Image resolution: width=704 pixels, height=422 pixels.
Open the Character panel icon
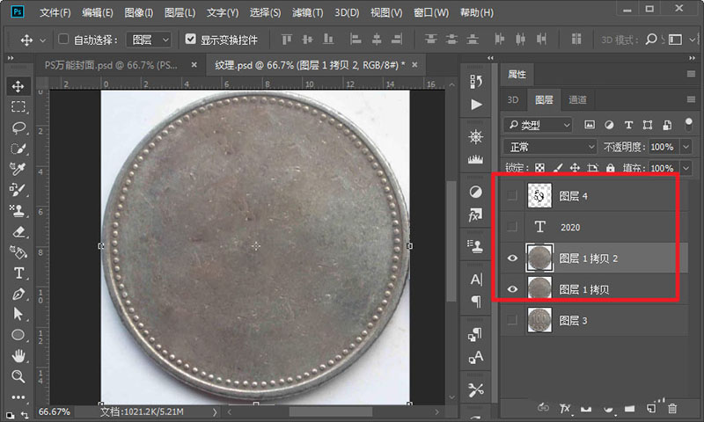(x=476, y=280)
